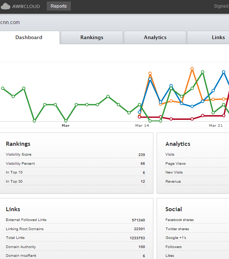Open the Links tab
The height and width of the screenshot is (259, 229).
[x=218, y=38]
